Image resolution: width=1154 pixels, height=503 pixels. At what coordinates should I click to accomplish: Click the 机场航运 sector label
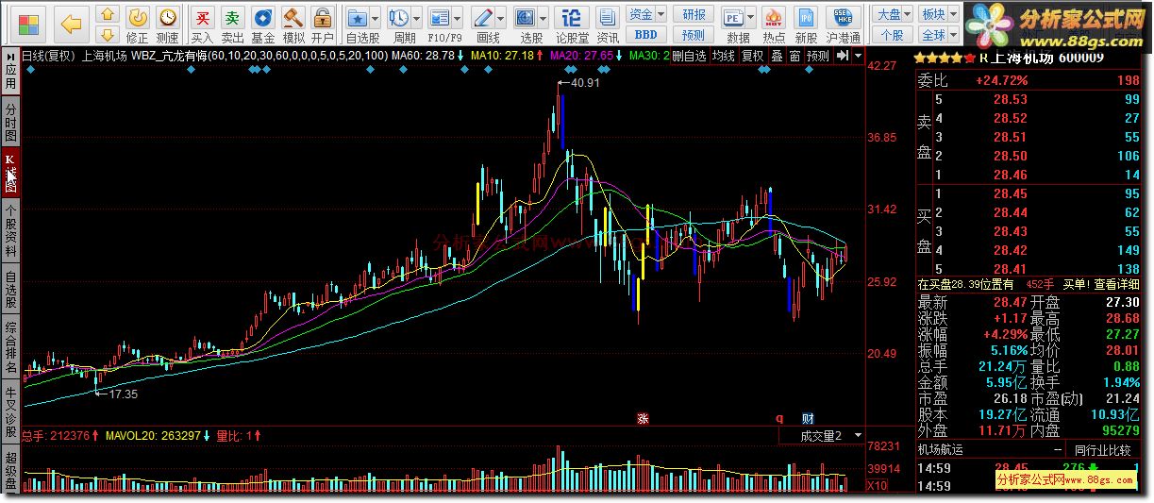(x=942, y=450)
